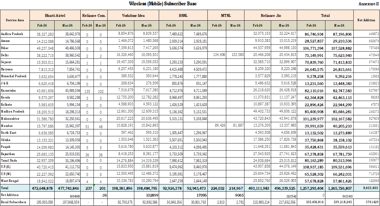Click the Wireless (Mobile) Subscriber Base title
This screenshot has width=380, height=206.
pyautogui.click(x=163, y=4)
